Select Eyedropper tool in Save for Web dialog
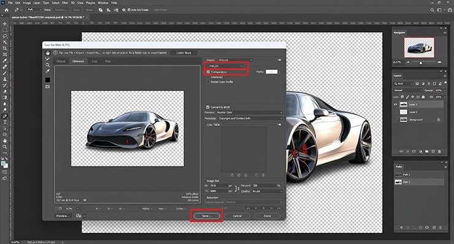The width and height of the screenshot is (454, 244). (47, 71)
